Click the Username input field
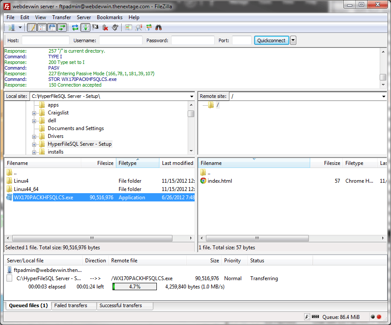 121,40
